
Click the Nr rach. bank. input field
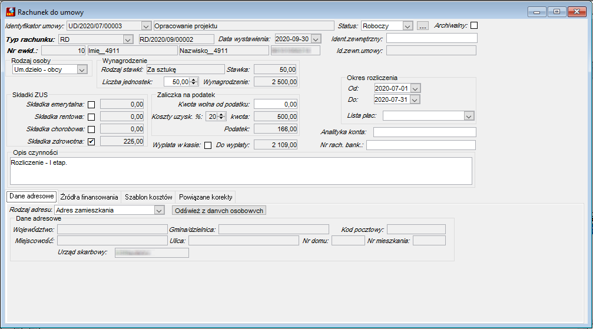coord(421,145)
